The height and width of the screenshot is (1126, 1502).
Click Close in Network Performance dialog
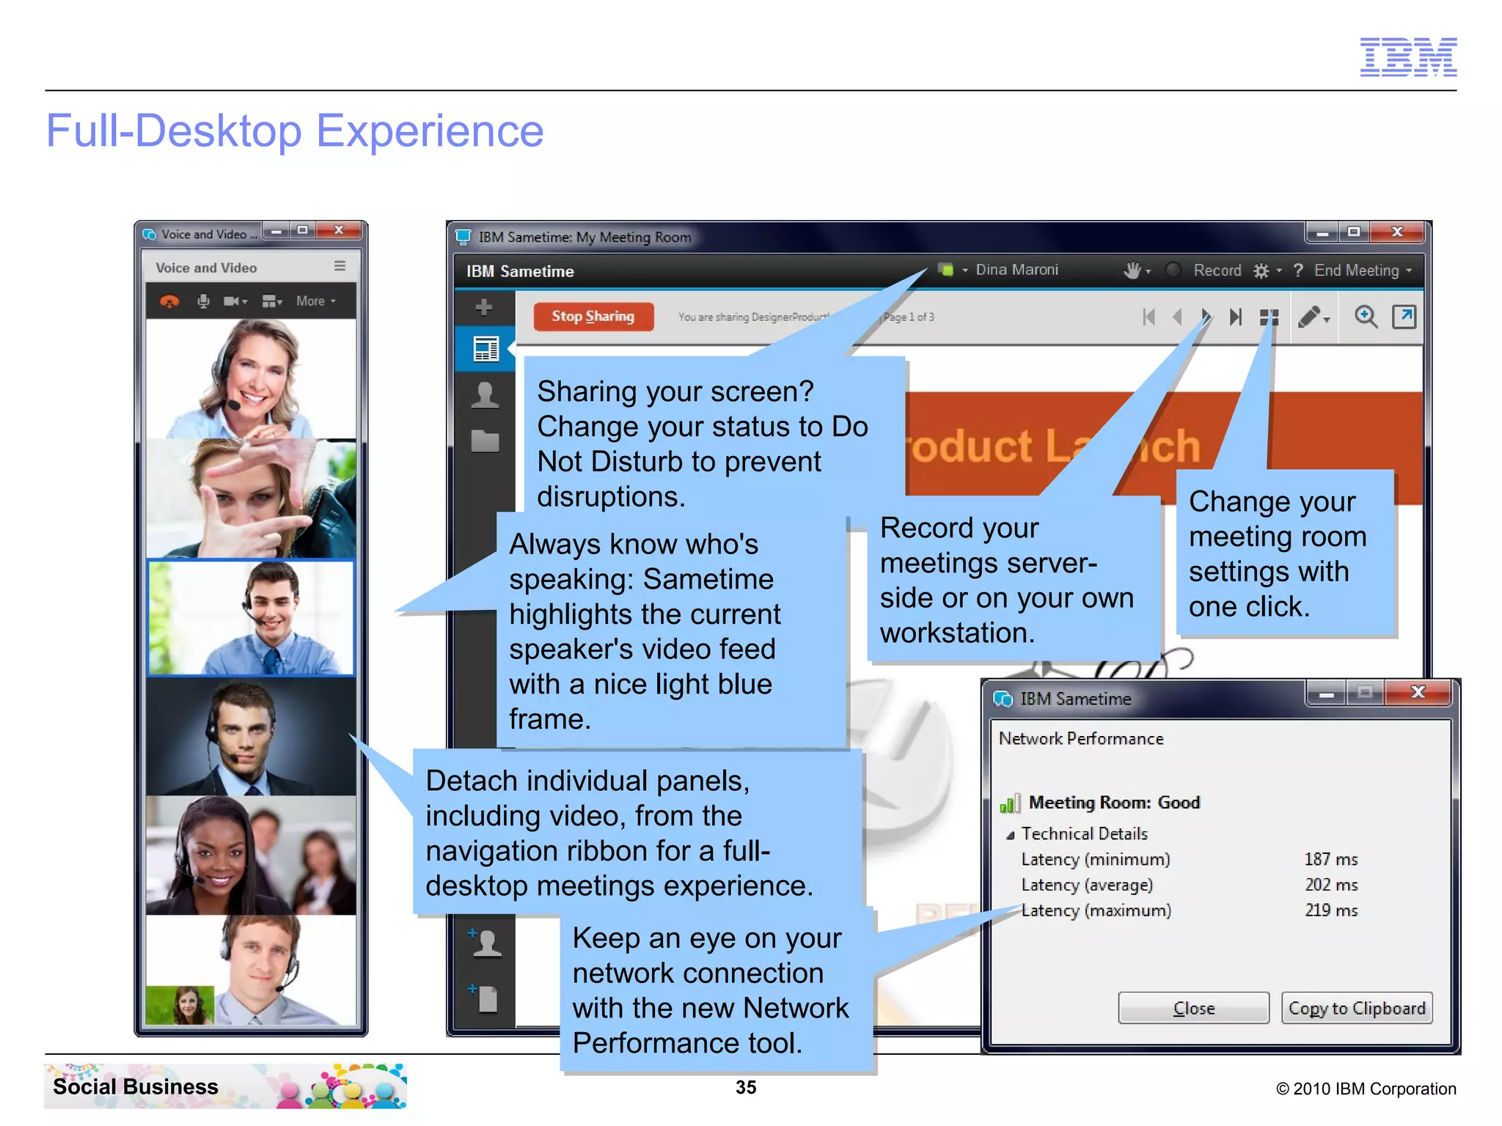pyautogui.click(x=1193, y=1008)
